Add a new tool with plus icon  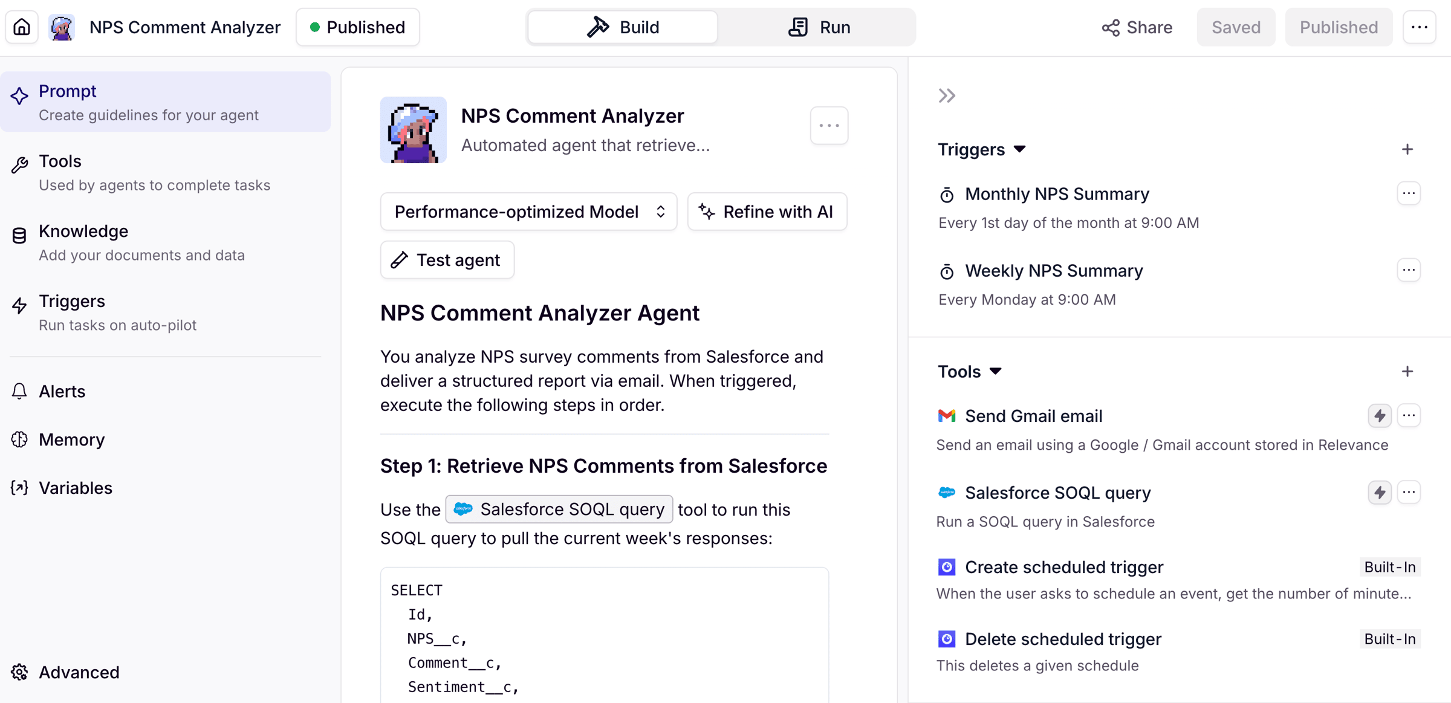tap(1407, 371)
